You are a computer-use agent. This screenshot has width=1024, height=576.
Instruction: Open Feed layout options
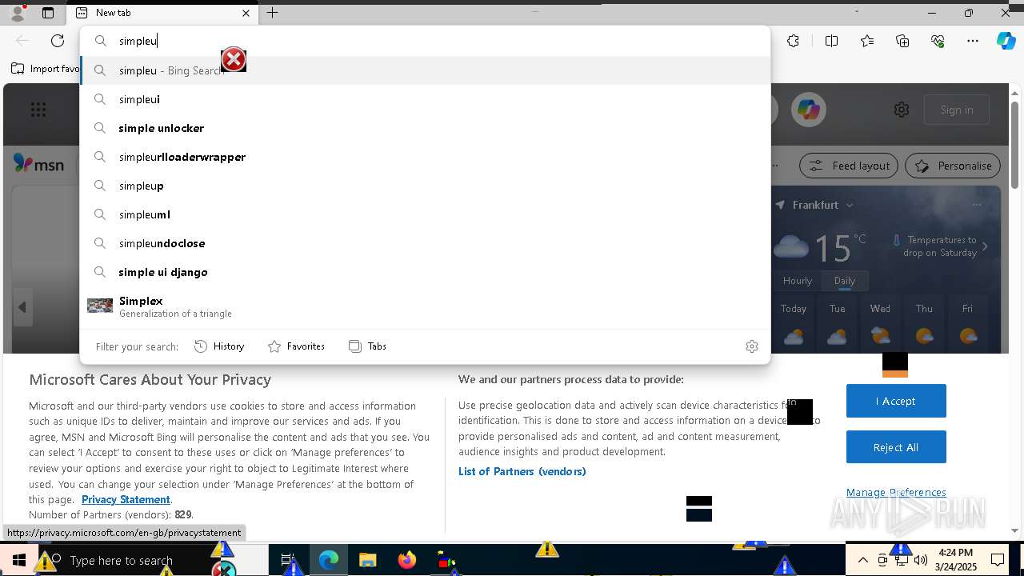849,166
